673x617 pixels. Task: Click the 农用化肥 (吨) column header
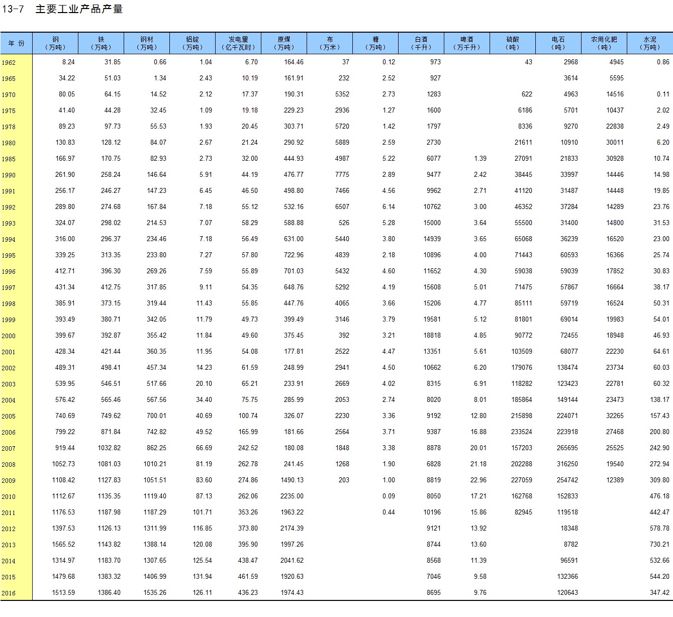(604, 43)
